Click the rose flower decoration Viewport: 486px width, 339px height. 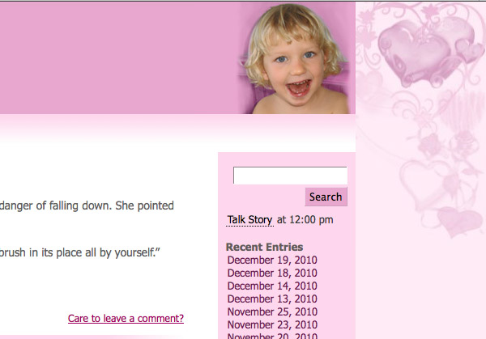pyautogui.click(x=429, y=146)
